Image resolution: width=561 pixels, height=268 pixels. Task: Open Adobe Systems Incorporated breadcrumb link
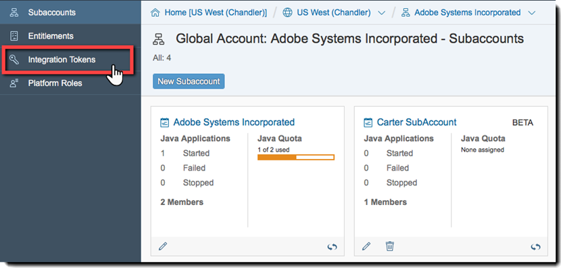[467, 13]
